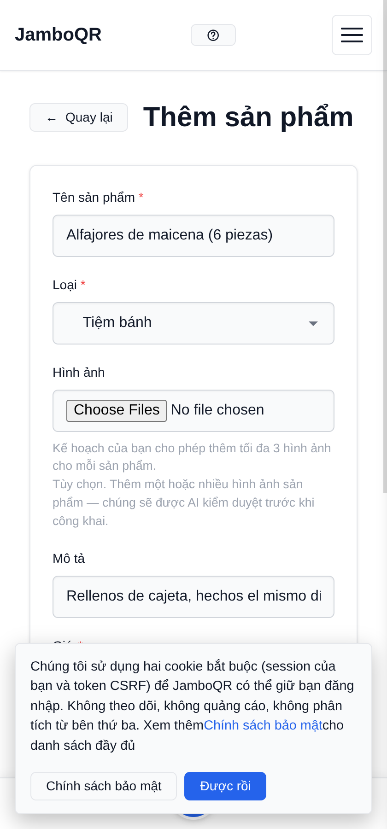
Task: Click the page scrollbar on the right edge
Action: click(385, 246)
